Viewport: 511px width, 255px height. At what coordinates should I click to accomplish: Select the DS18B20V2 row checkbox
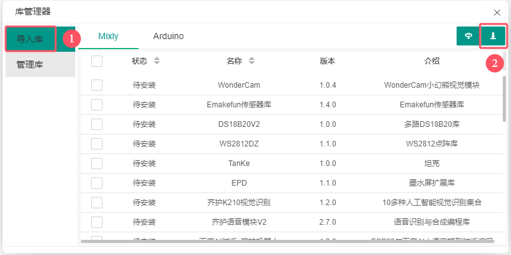[97, 124]
